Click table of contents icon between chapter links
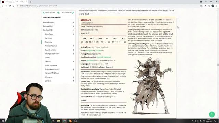Screen dimensions: 219x123 [x=59, y=13]
